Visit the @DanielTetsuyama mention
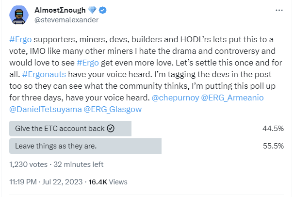294x197 pixels. tap(46, 109)
